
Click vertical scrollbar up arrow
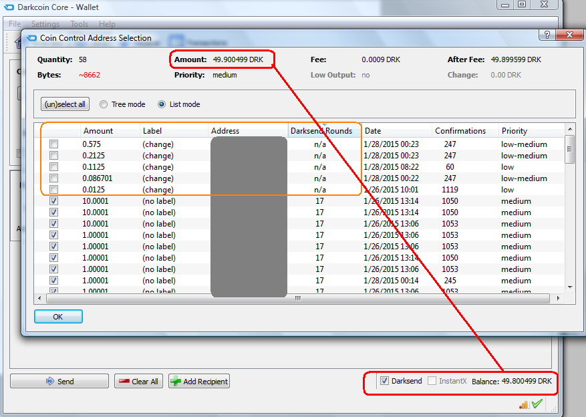coord(570,129)
